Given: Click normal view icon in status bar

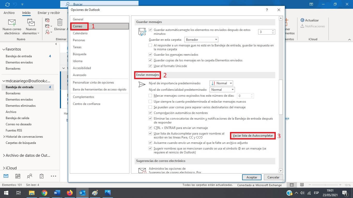Looking at the screenshot, I should 292,185.
